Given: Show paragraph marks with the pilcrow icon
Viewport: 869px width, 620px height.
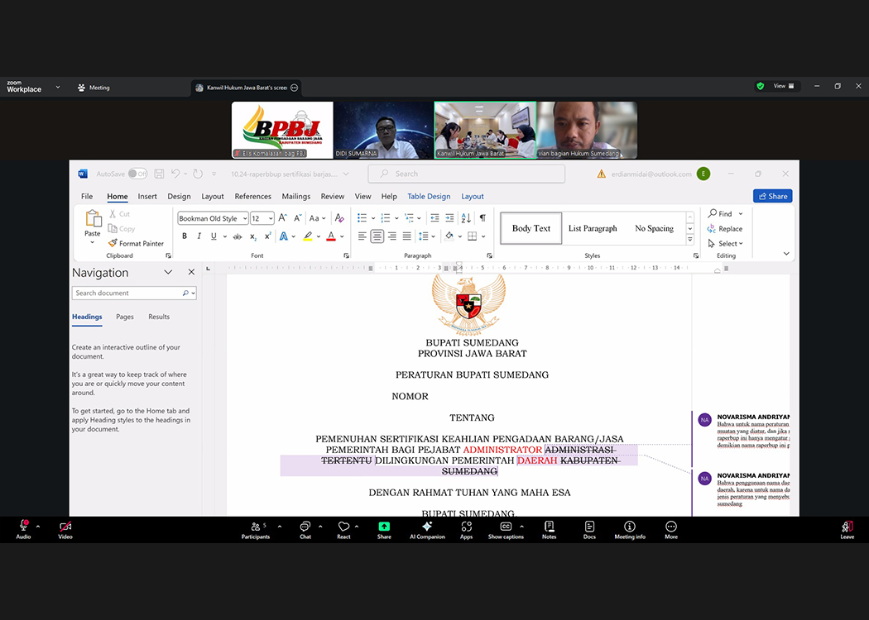Looking at the screenshot, I should click(483, 218).
